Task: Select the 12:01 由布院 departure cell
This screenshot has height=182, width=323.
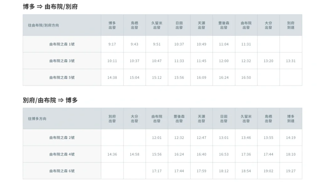Action: (x=157, y=138)
